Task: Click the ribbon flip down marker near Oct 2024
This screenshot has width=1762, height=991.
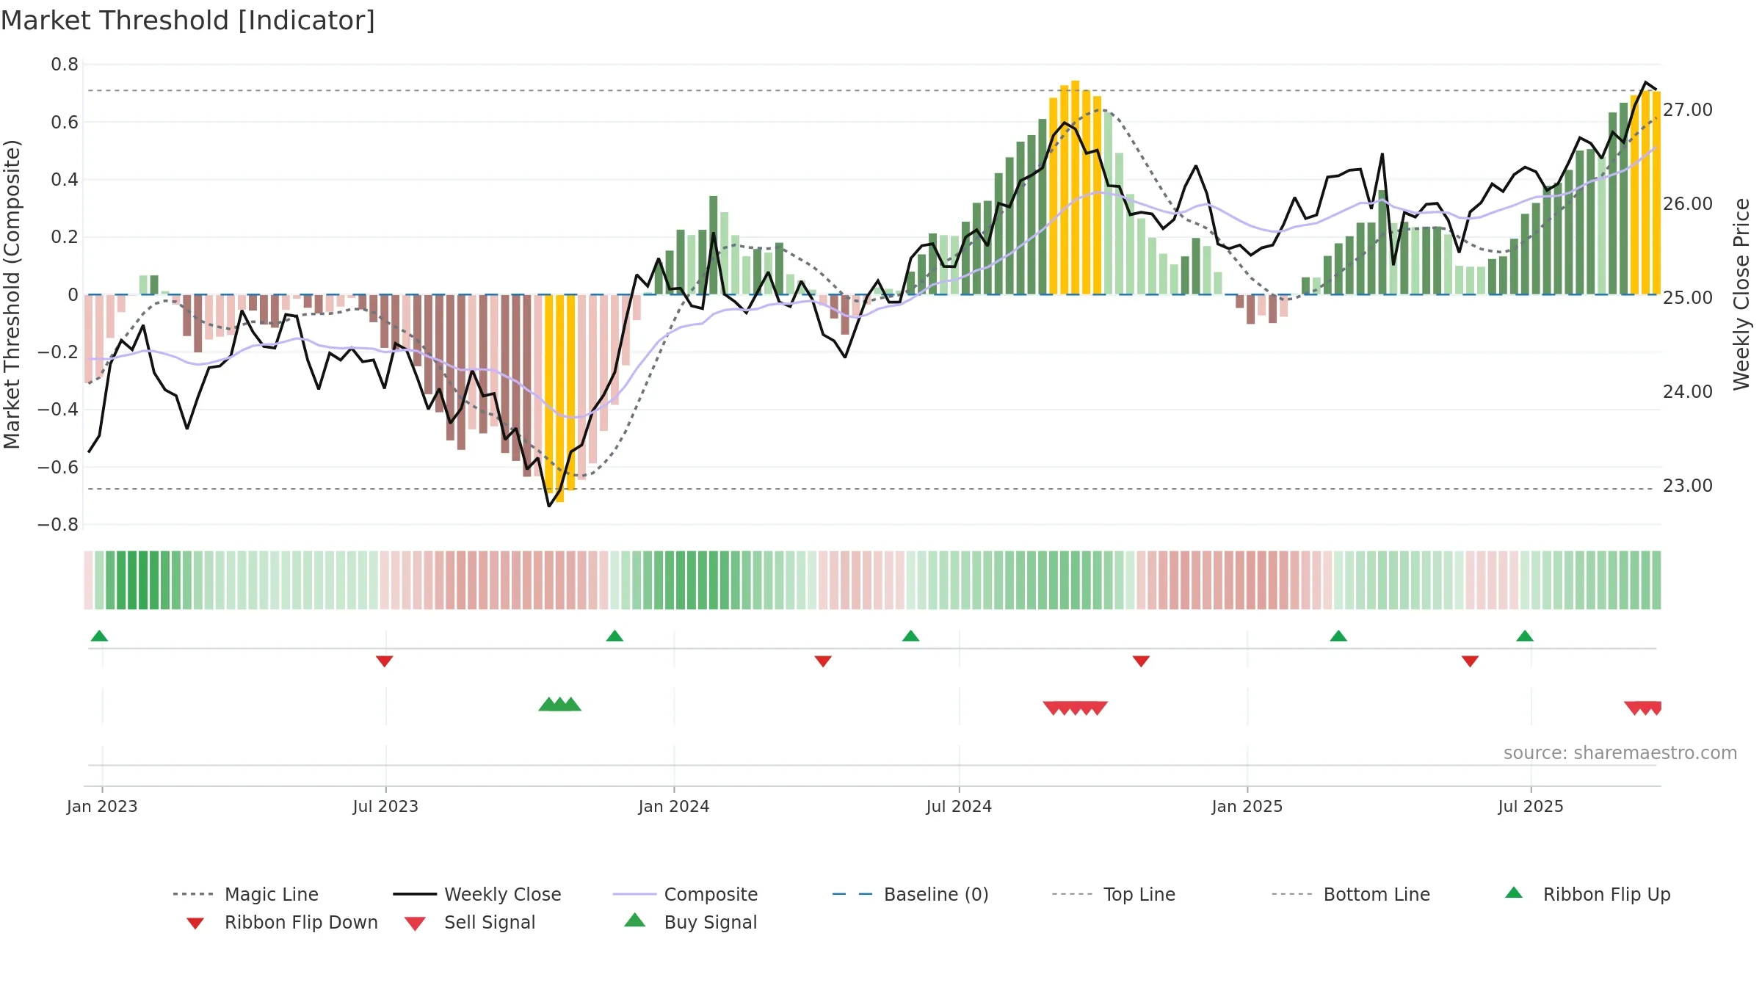Action: pyautogui.click(x=1141, y=661)
